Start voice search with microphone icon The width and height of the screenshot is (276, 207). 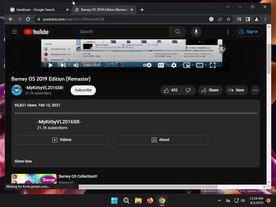pyautogui.click(x=196, y=32)
